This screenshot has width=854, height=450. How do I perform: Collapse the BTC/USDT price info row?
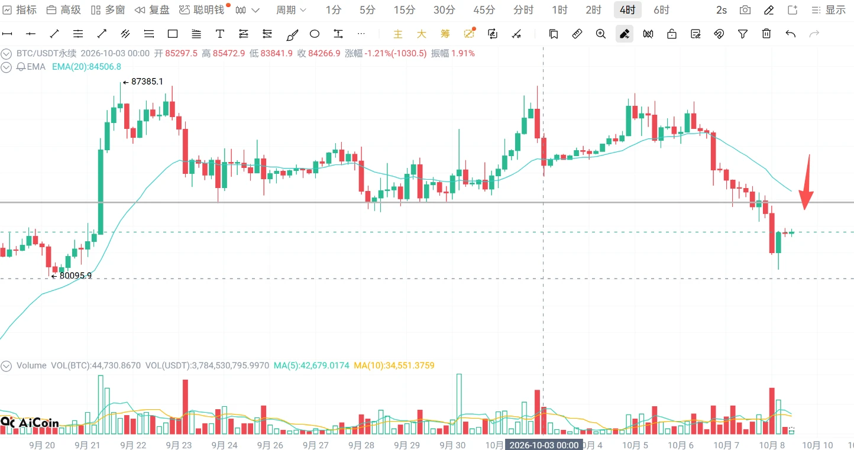7,53
